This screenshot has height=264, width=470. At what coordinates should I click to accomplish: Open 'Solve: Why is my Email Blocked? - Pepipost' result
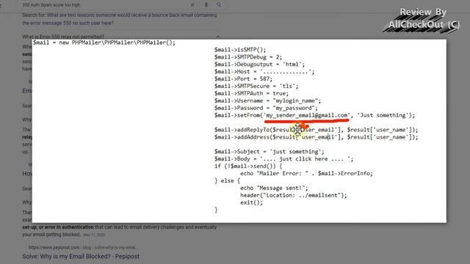[x=81, y=256]
